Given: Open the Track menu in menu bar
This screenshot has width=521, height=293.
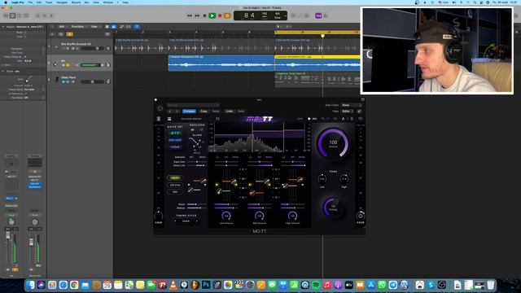Looking at the screenshot, I should click(x=49, y=2).
